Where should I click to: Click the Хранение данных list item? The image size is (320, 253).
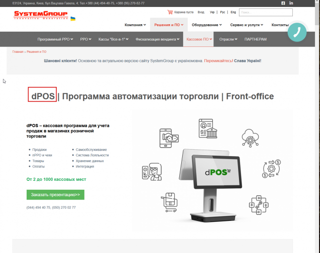90,161
